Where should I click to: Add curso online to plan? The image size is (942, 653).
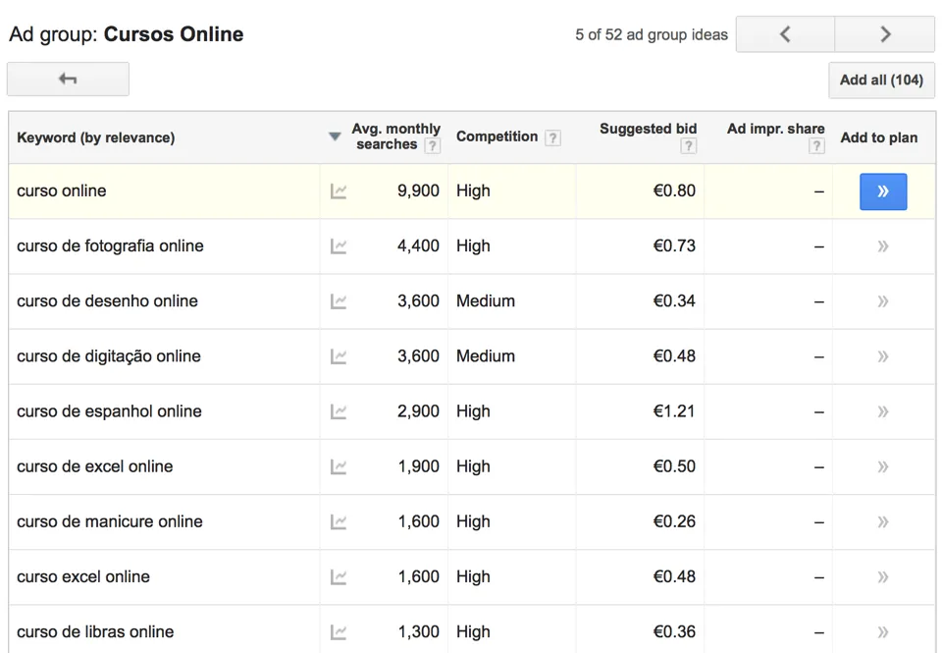click(883, 191)
